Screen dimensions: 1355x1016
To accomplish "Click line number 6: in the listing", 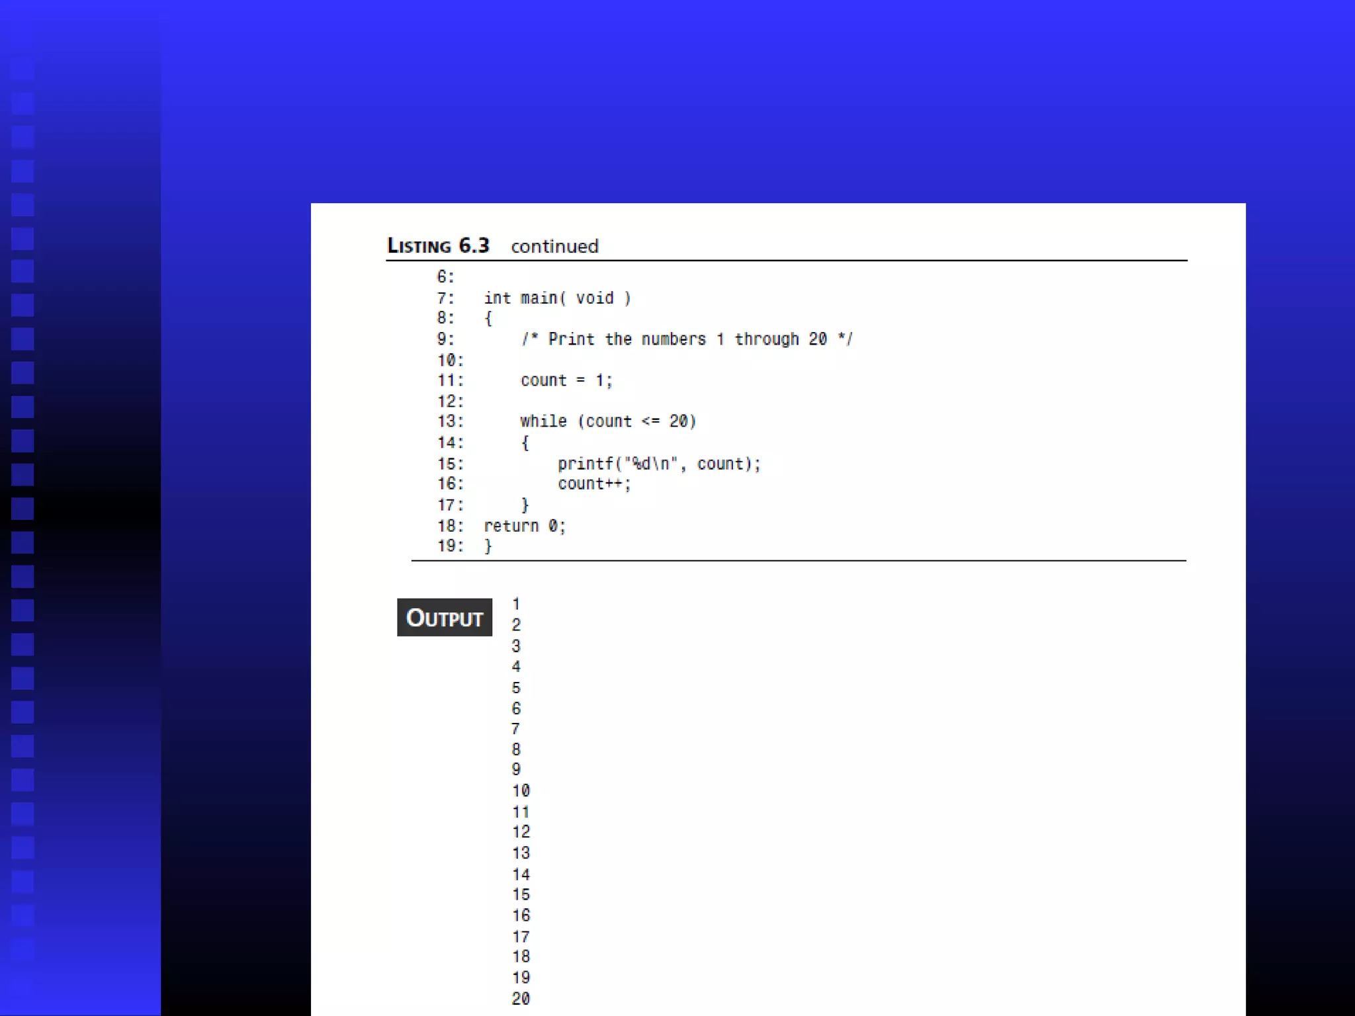I will click(445, 276).
